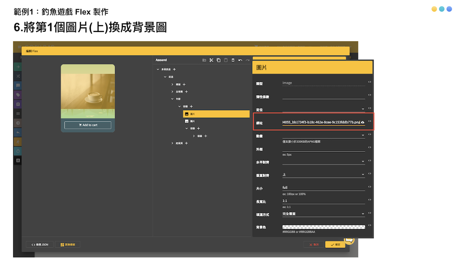Click the 彈性係數 input field
This screenshot has height=262, width=460.
tap(324, 96)
